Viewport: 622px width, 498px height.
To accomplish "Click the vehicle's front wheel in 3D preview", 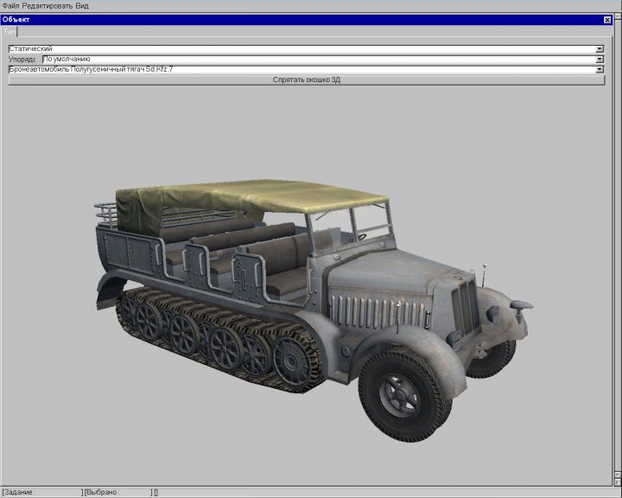I will 404,393.
